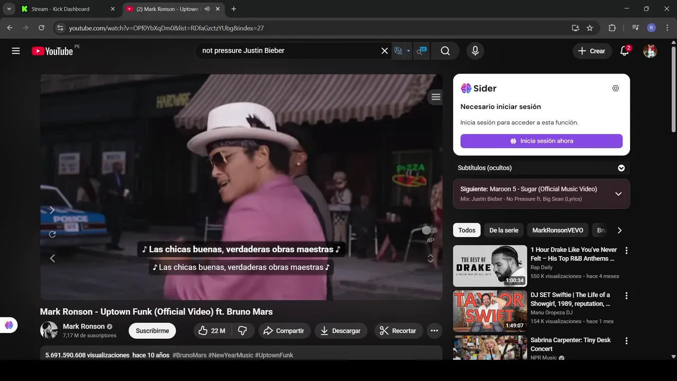The width and height of the screenshot is (677, 381).
Task: Like the video with 22 M likes
Action: (212, 331)
